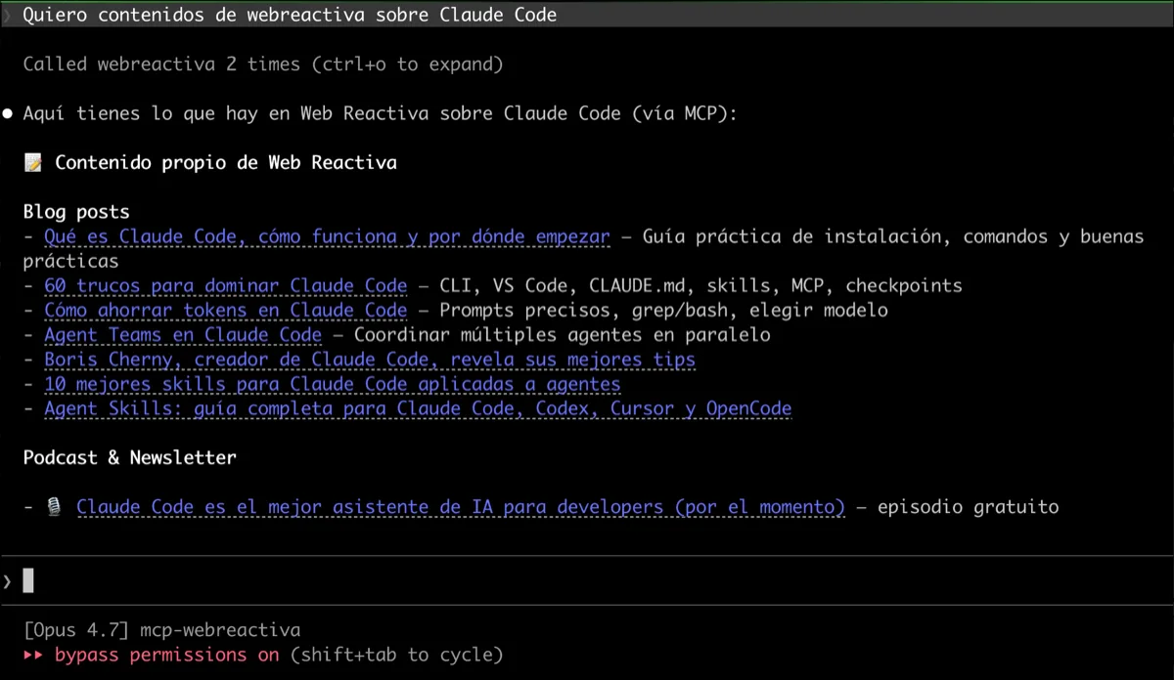
Task: Click the 'Podcast & Newsletter' heading
Action: tap(130, 457)
